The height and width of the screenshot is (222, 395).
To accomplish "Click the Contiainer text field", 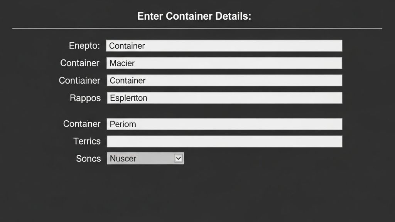I will point(224,81).
